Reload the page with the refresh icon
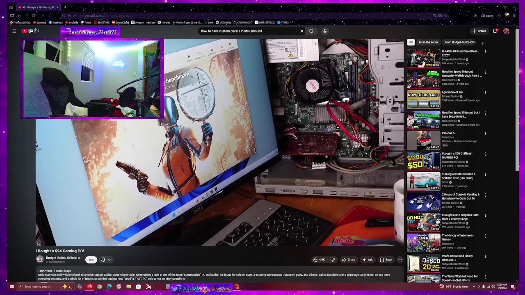The height and width of the screenshot is (295, 525). 34,16
